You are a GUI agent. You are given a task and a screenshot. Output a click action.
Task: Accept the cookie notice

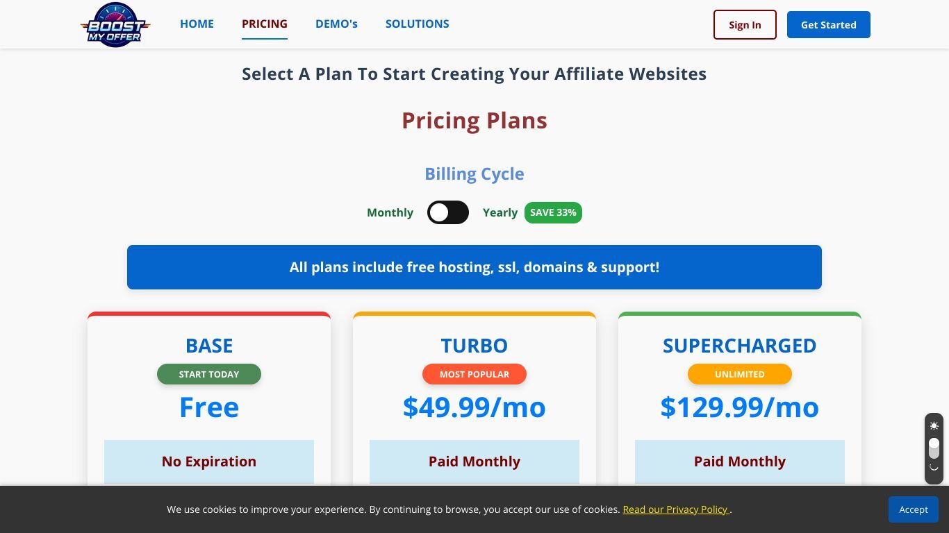click(x=914, y=509)
